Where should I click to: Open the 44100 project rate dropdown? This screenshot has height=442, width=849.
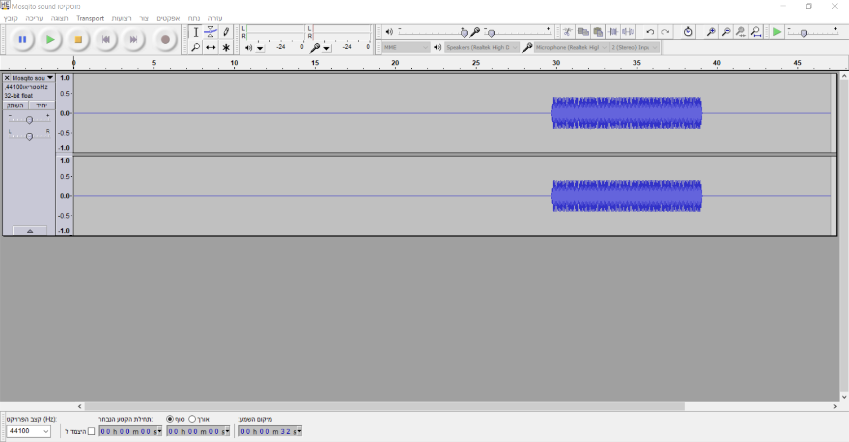click(x=29, y=431)
